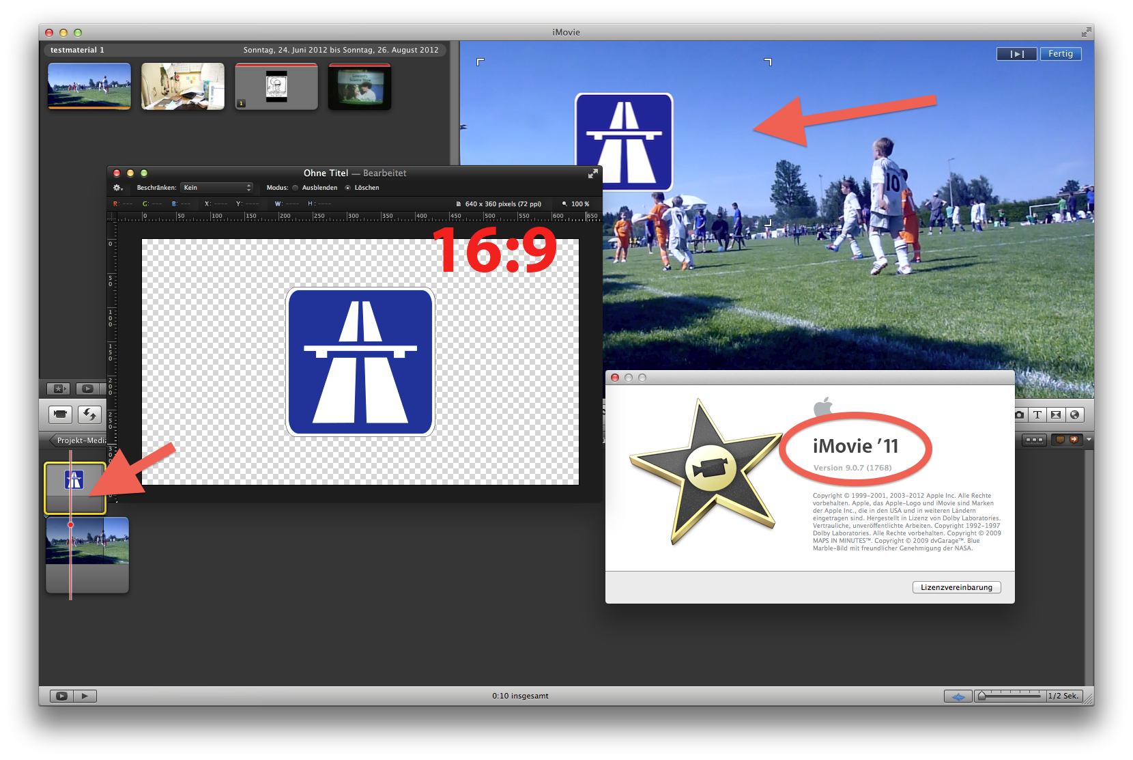Close the About iMovie dialog

[615, 378]
